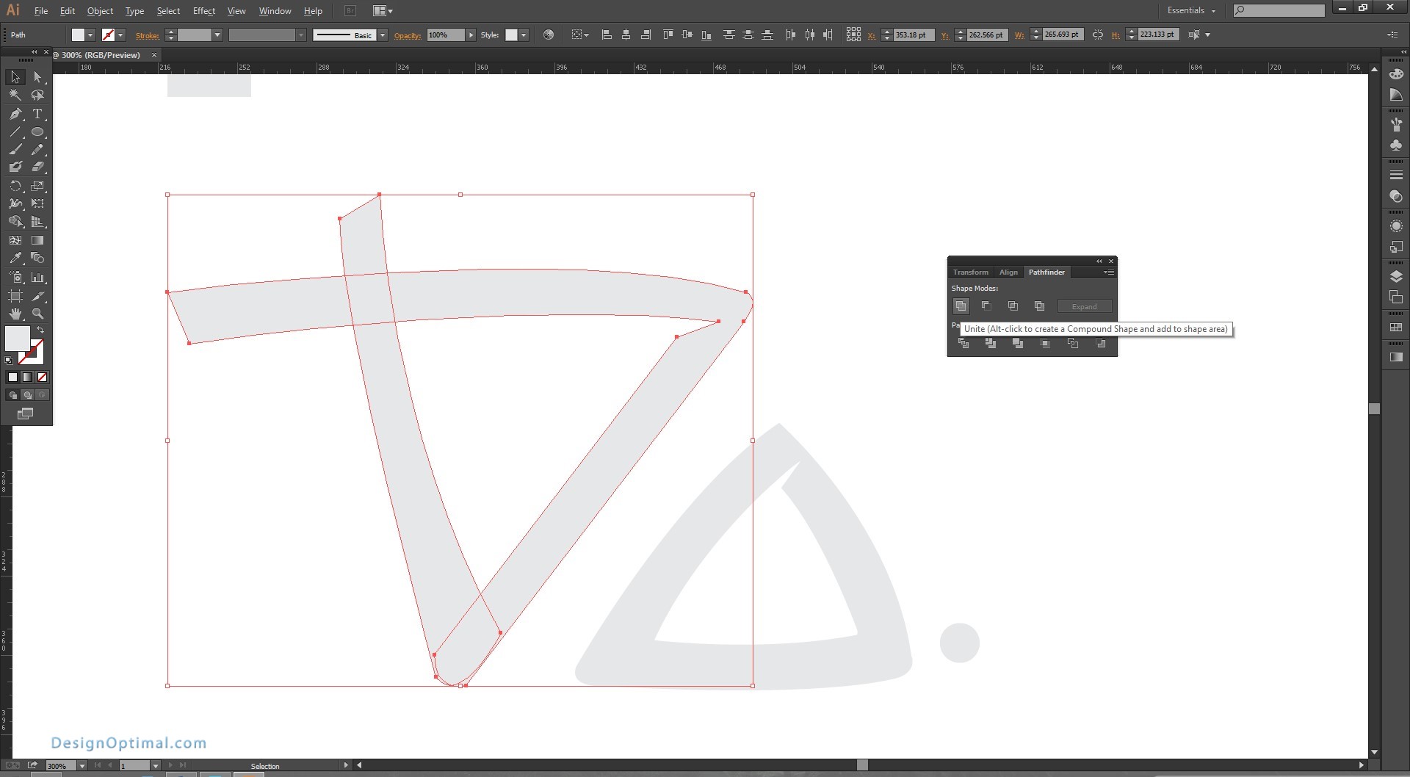Open zoom level dropdown at bottom
The image size is (1410, 777).
(82, 765)
